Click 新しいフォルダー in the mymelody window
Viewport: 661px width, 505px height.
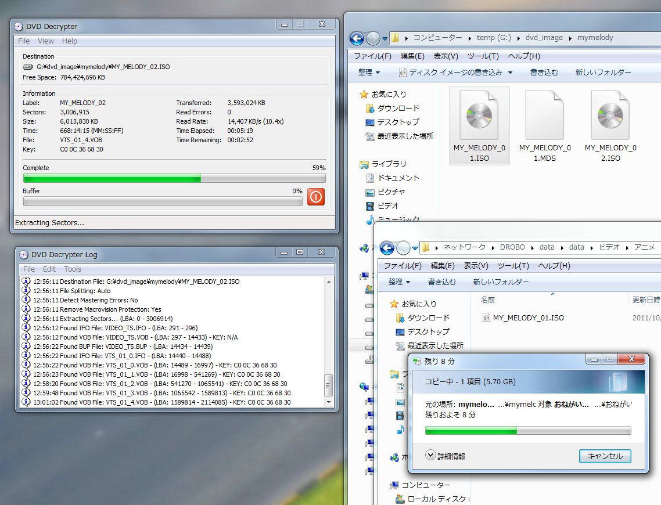[x=603, y=73]
